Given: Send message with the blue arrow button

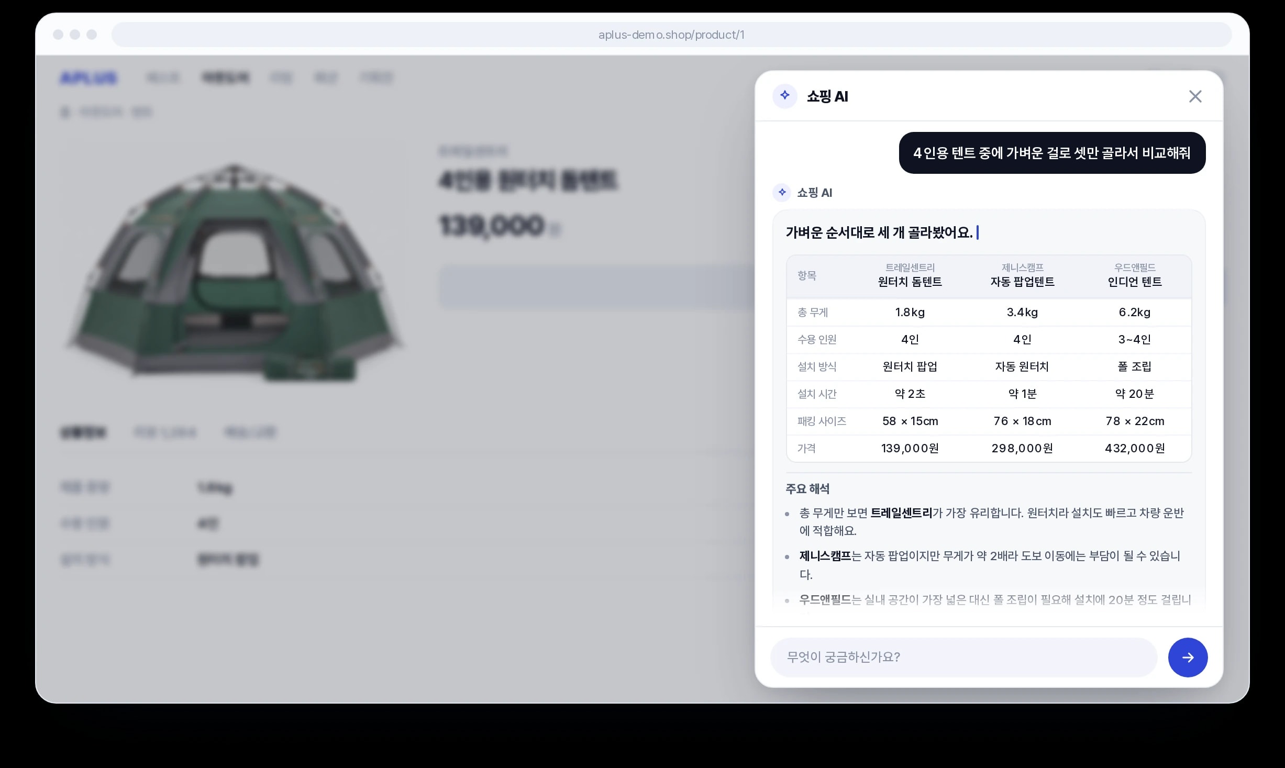Looking at the screenshot, I should pos(1188,657).
